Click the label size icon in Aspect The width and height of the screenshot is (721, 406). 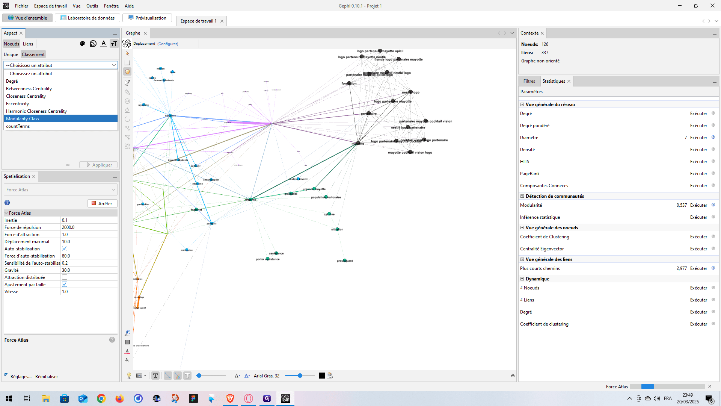(114, 44)
